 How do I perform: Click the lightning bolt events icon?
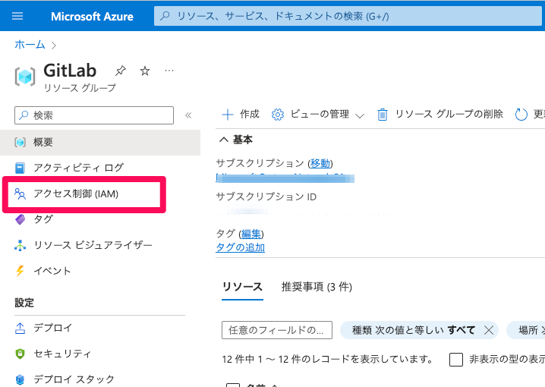point(20,271)
